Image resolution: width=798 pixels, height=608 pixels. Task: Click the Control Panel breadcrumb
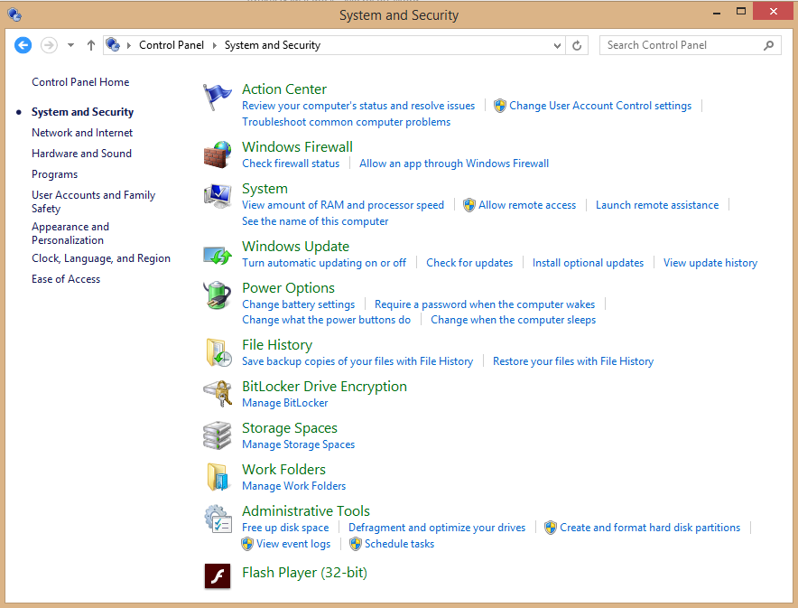point(172,45)
